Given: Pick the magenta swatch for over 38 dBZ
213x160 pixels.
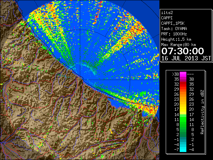Looking at the screenshot, I should (183, 74).
